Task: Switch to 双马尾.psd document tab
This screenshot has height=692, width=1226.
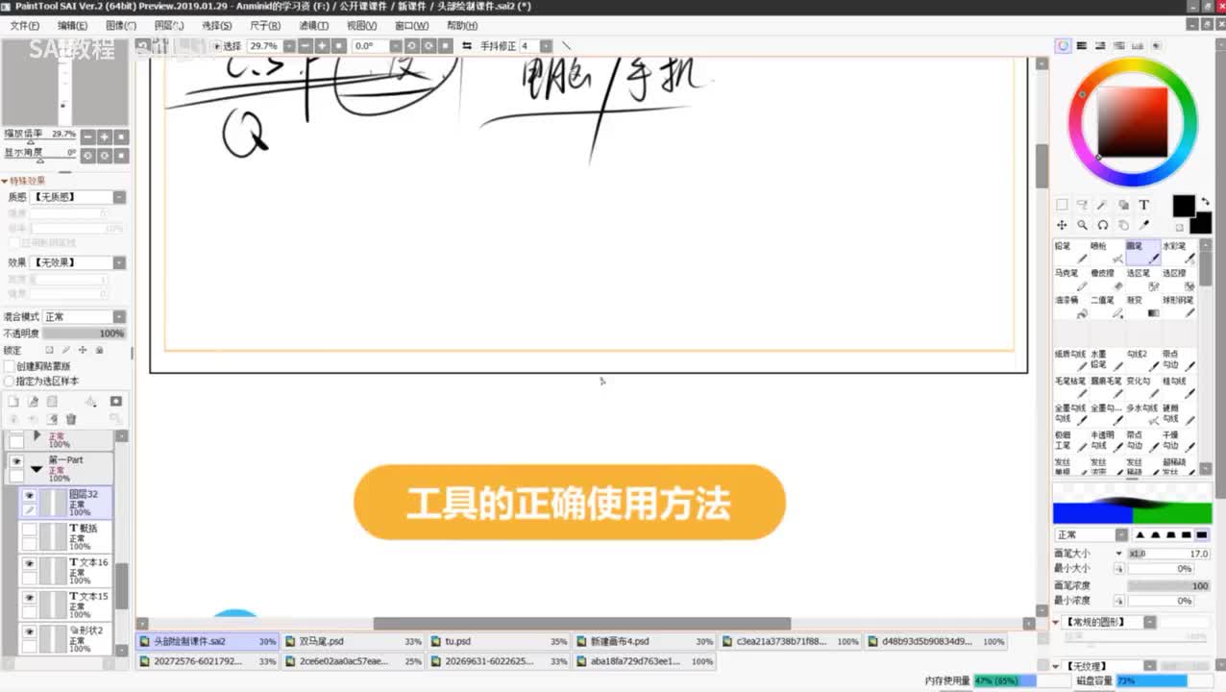Action: pyautogui.click(x=354, y=641)
